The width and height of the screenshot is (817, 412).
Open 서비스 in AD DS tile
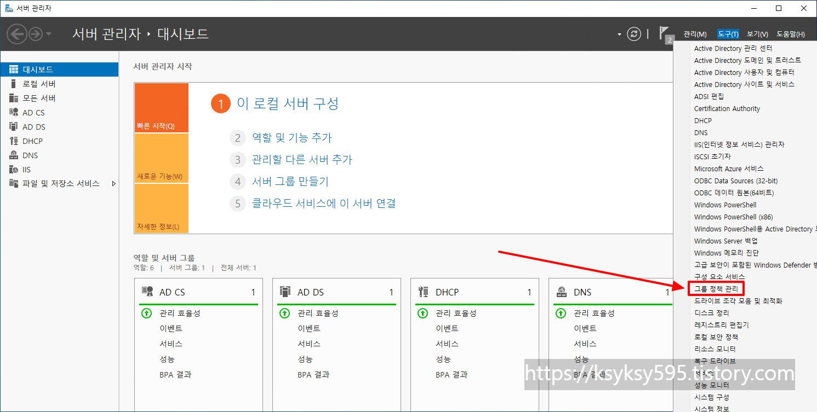click(x=309, y=344)
